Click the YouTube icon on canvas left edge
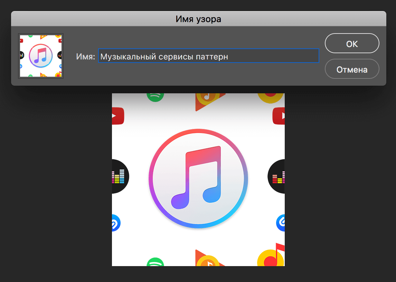The image size is (396, 282). pyautogui.click(x=117, y=116)
